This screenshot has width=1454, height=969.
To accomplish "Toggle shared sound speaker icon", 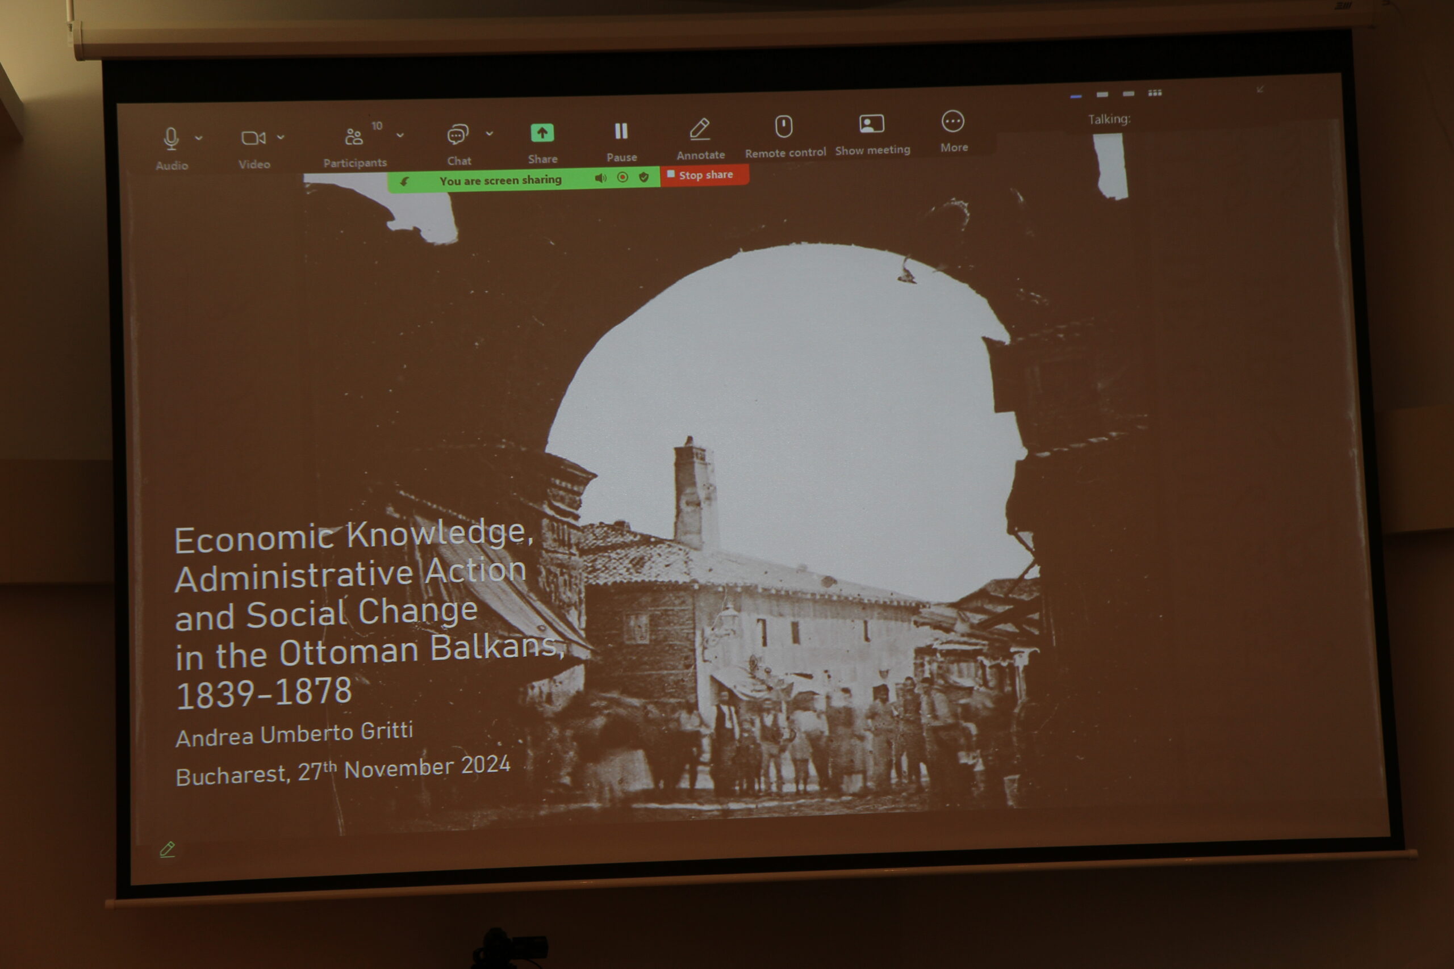I will pyautogui.click(x=600, y=179).
